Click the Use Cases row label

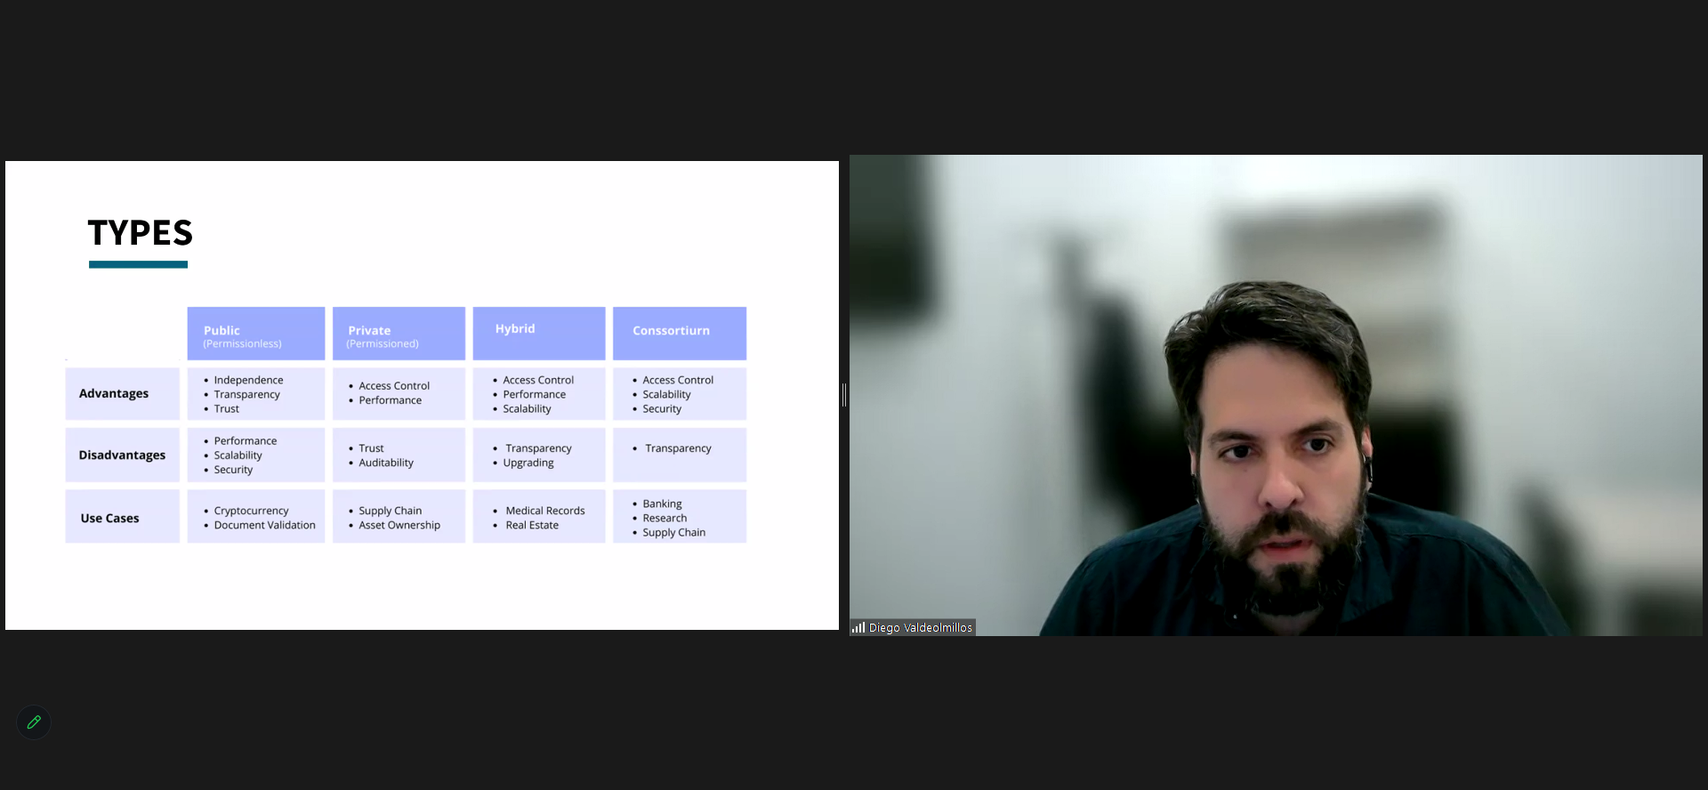[110, 518]
